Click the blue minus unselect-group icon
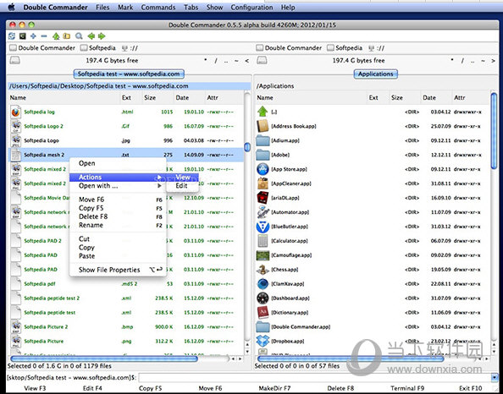Screen dimensions: 503x394 click(x=44, y=36)
